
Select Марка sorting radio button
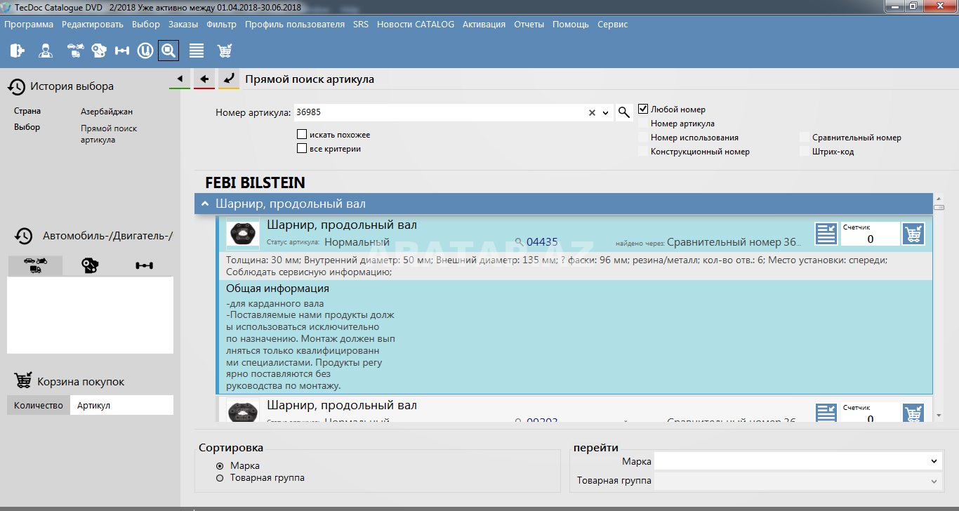tap(220, 466)
